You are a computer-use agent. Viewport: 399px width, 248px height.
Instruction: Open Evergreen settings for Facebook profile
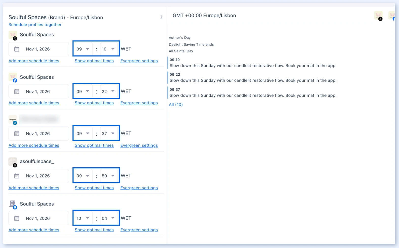[x=139, y=103]
